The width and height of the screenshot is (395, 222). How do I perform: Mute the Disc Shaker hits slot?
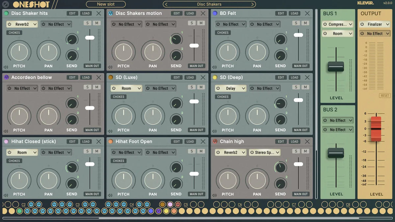click(96, 23)
